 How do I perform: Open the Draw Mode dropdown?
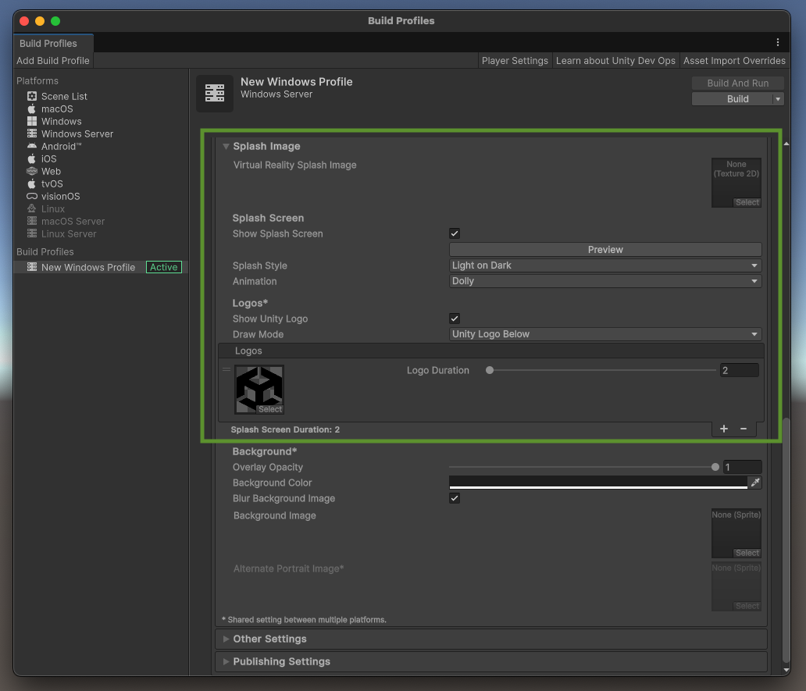point(604,333)
